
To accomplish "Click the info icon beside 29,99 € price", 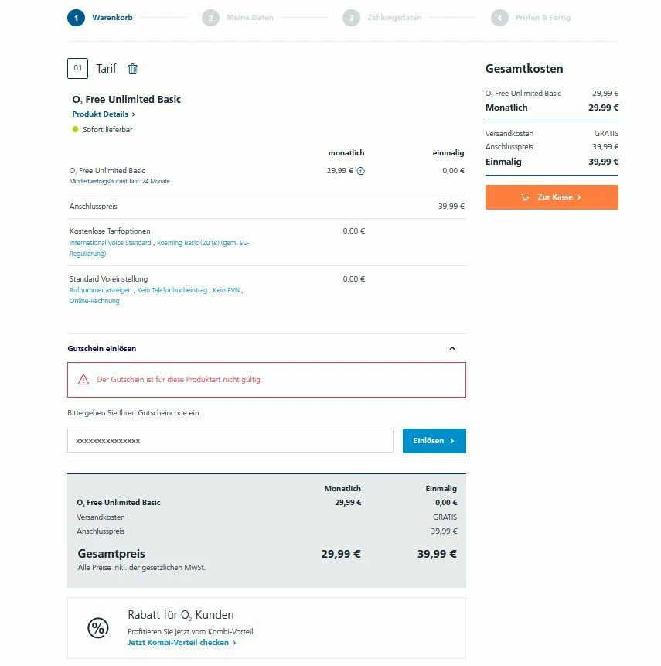I will click(361, 171).
